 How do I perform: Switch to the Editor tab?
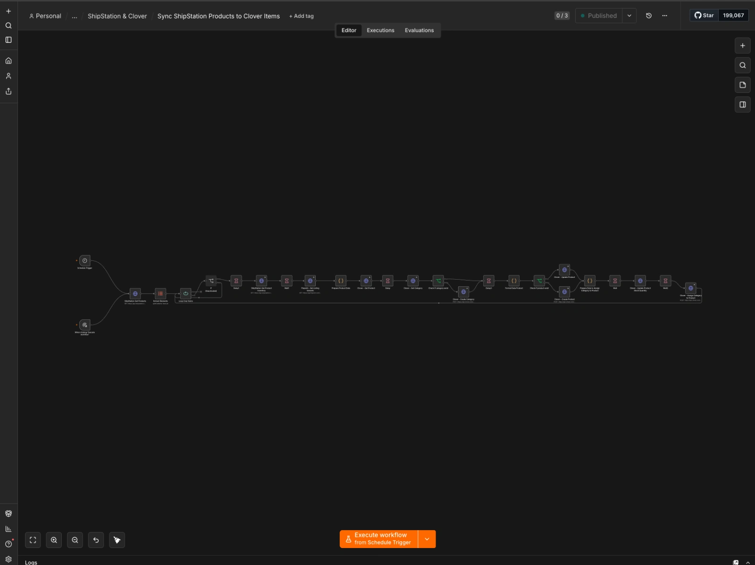[349, 30]
